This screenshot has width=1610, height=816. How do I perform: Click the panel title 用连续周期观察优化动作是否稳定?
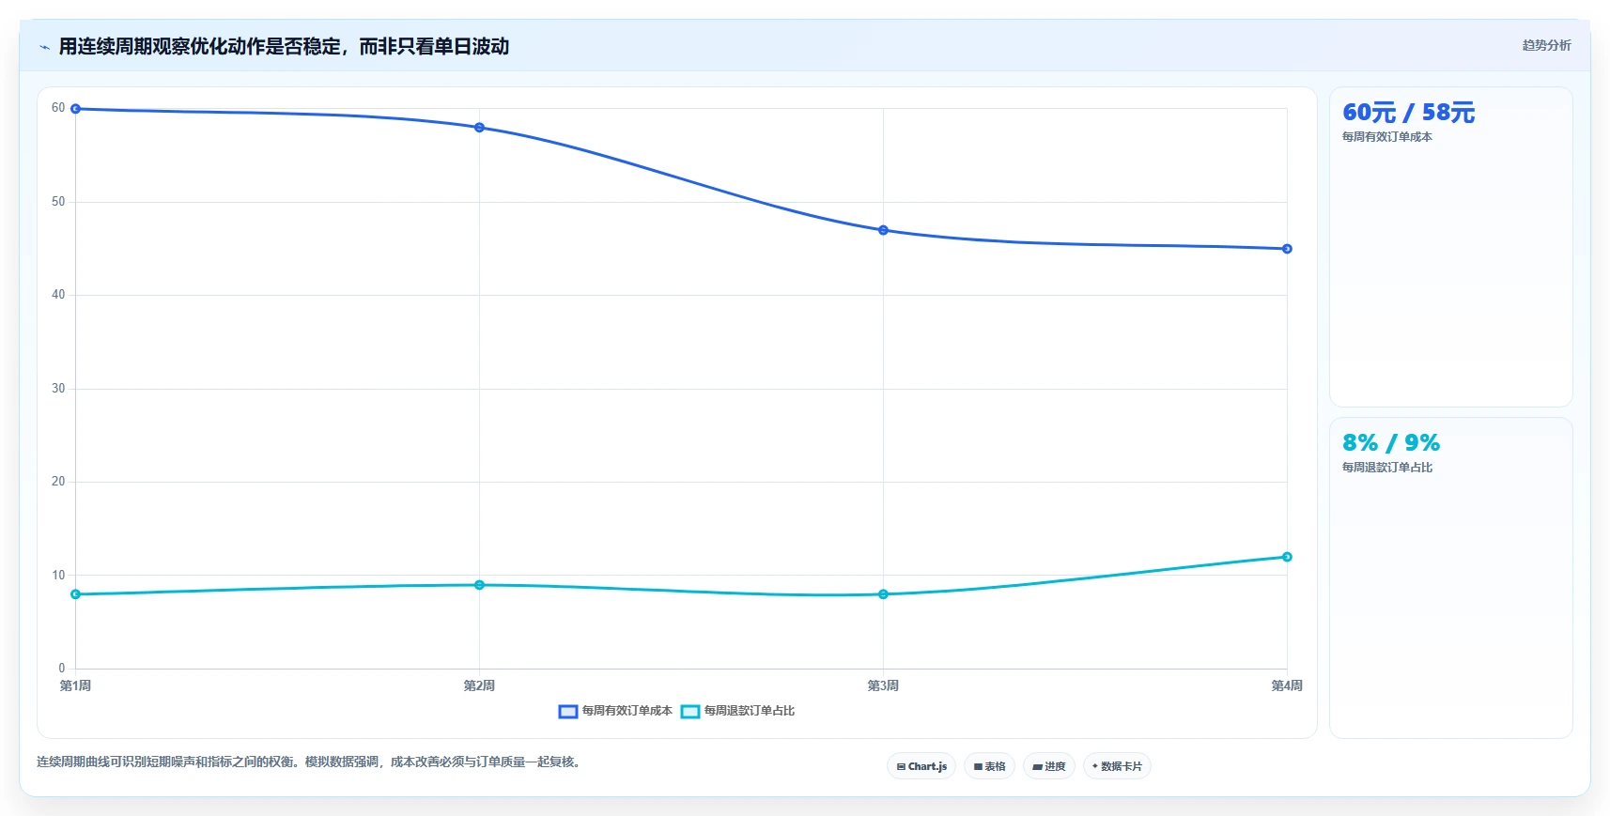click(284, 46)
